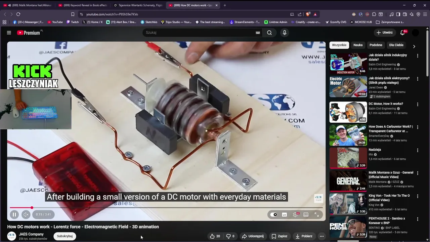Dislike the video with thumbs down

(230, 236)
